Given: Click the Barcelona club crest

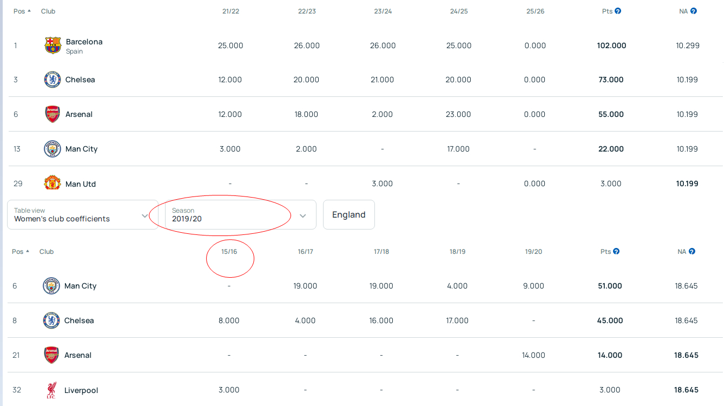Looking at the screenshot, I should point(52,45).
